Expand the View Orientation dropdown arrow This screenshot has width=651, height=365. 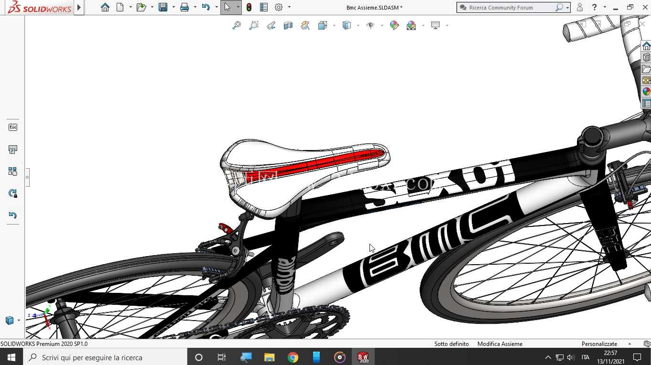click(334, 25)
